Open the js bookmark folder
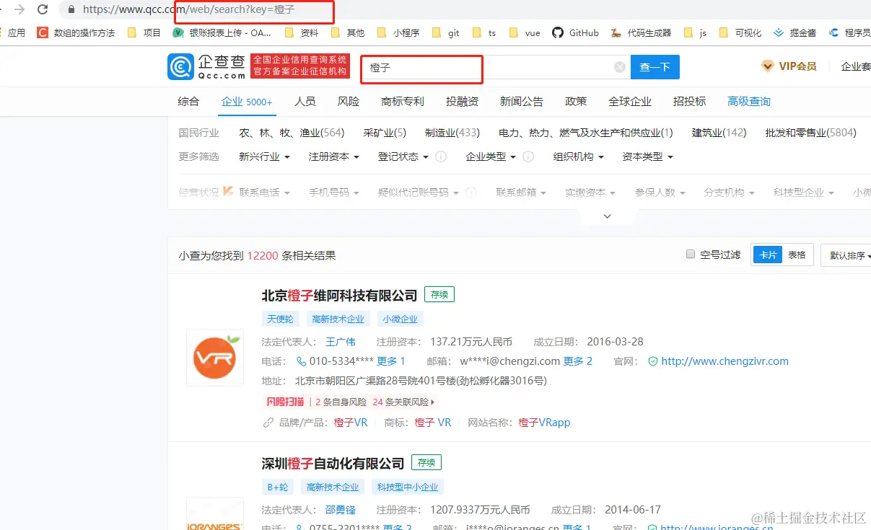This screenshot has height=530, width=871. coord(695,32)
